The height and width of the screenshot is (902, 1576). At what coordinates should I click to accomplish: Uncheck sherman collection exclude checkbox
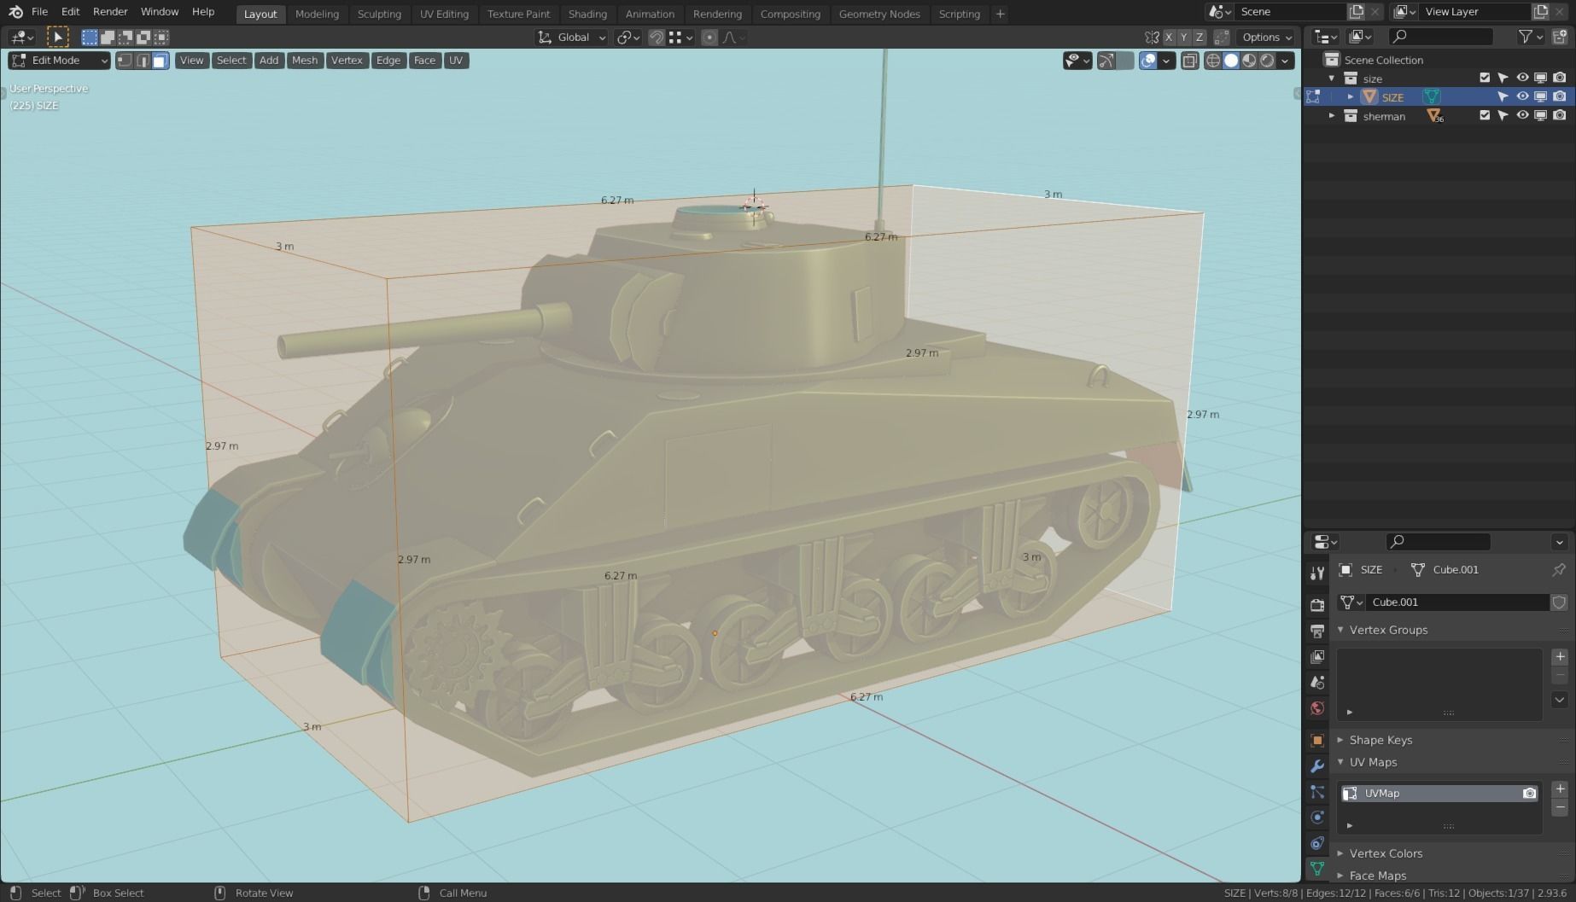pyautogui.click(x=1485, y=115)
